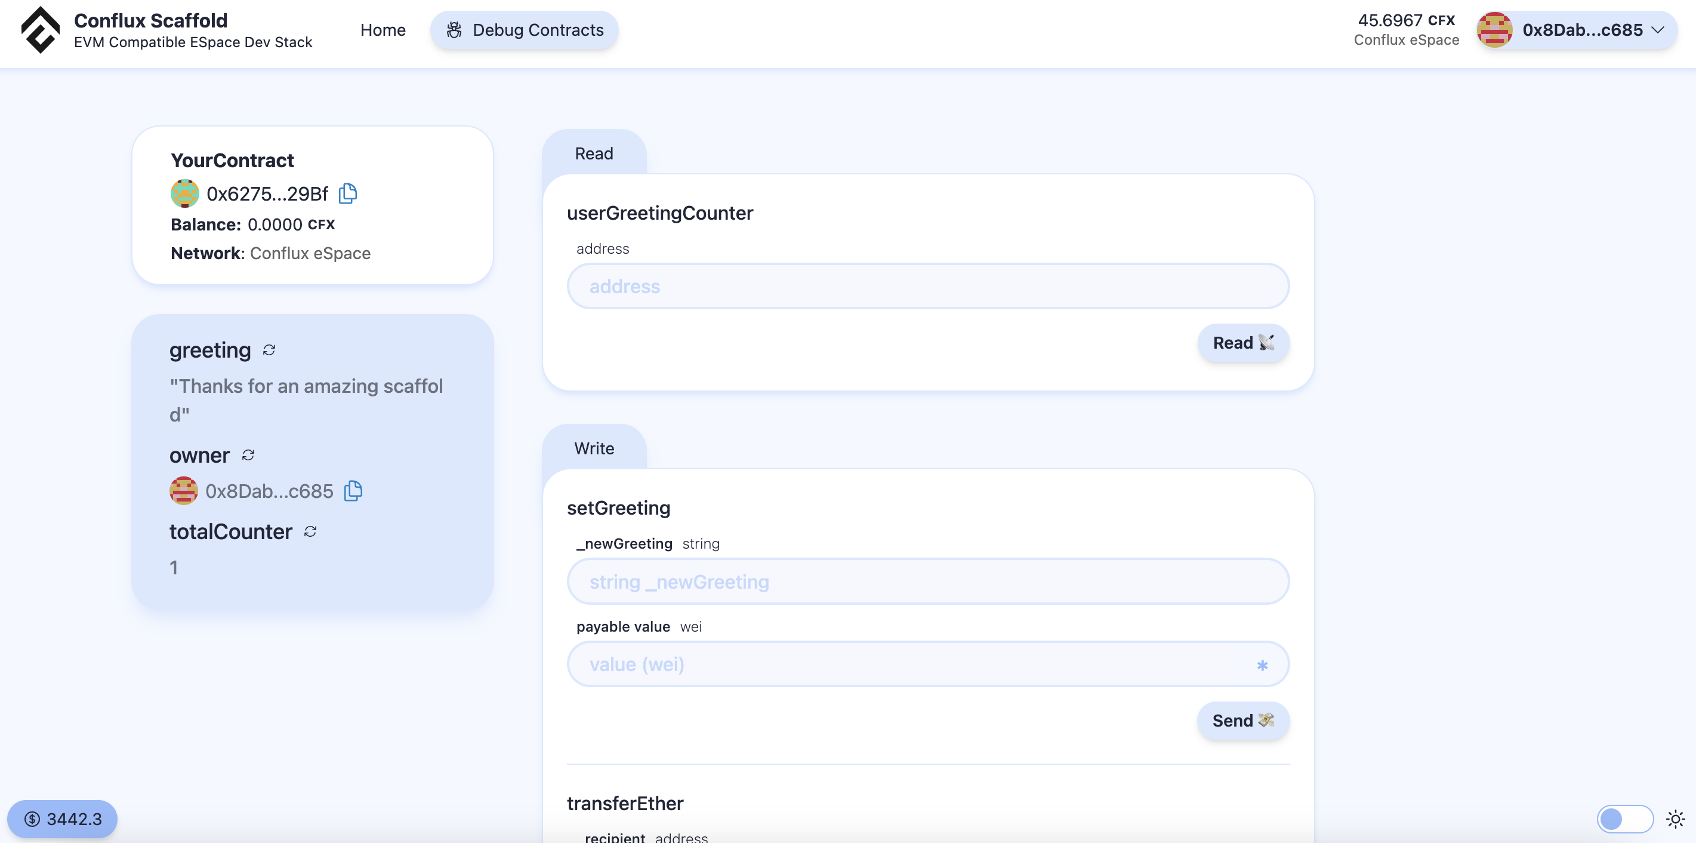Click the sun theme icon
The width and height of the screenshot is (1696, 843).
pos(1675,819)
